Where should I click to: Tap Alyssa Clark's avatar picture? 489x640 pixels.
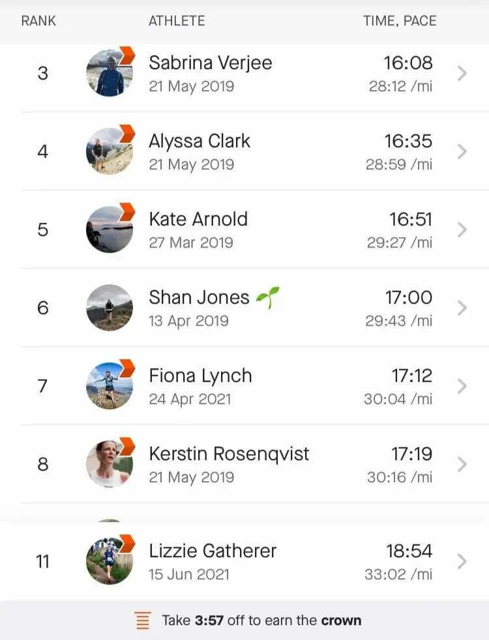tap(109, 151)
